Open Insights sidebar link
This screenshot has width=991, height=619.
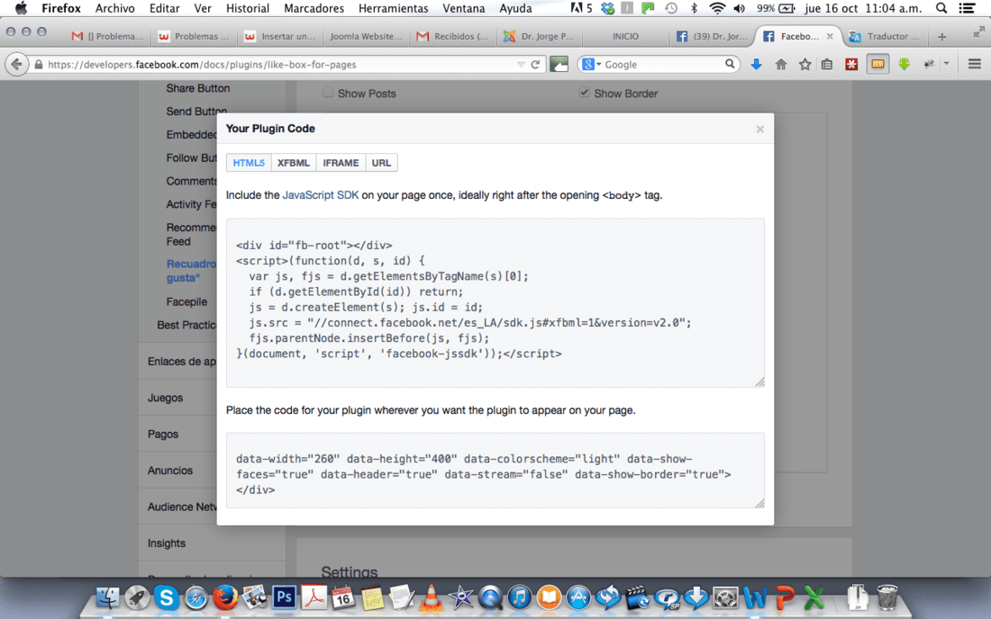tap(167, 543)
